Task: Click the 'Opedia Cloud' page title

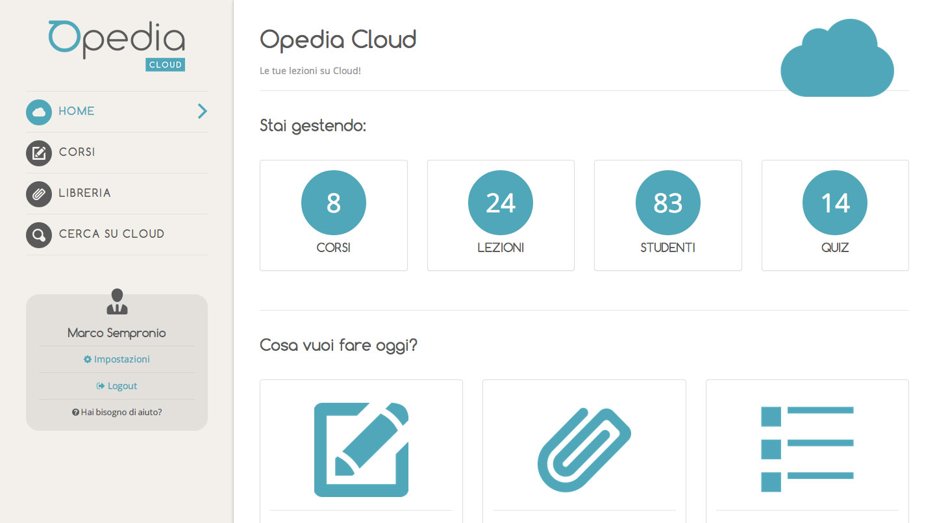Action: coord(338,40)
